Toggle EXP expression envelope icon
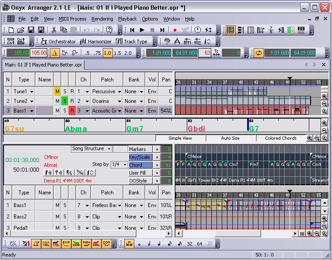332x260 pixels. [x=66, y=244]
